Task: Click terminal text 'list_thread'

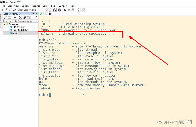Action: pos(50,50)
